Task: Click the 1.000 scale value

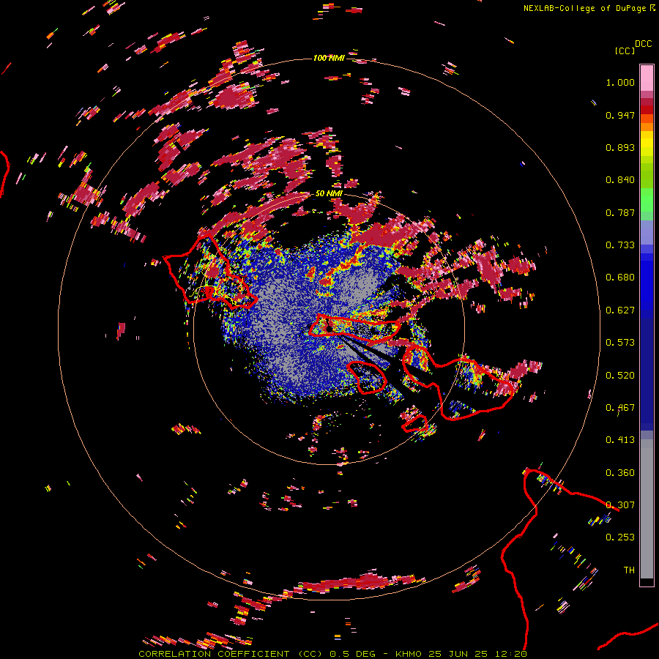Action: pos(620,82)
